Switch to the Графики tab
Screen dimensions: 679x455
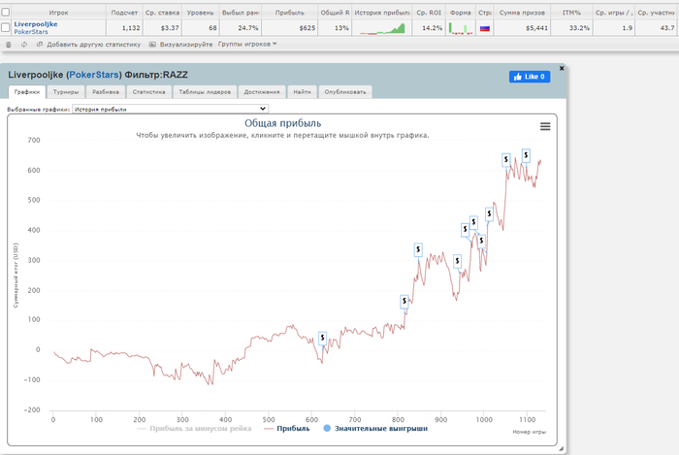coord(27,92)
